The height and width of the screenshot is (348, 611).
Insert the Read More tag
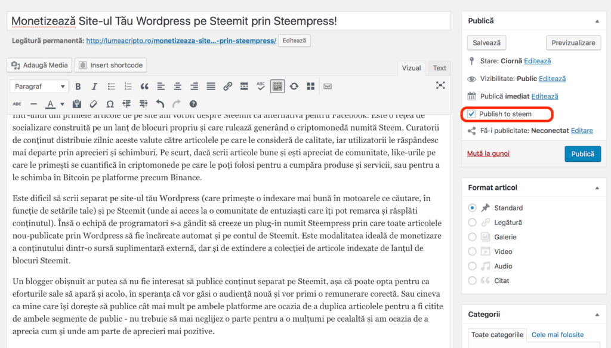244,87
